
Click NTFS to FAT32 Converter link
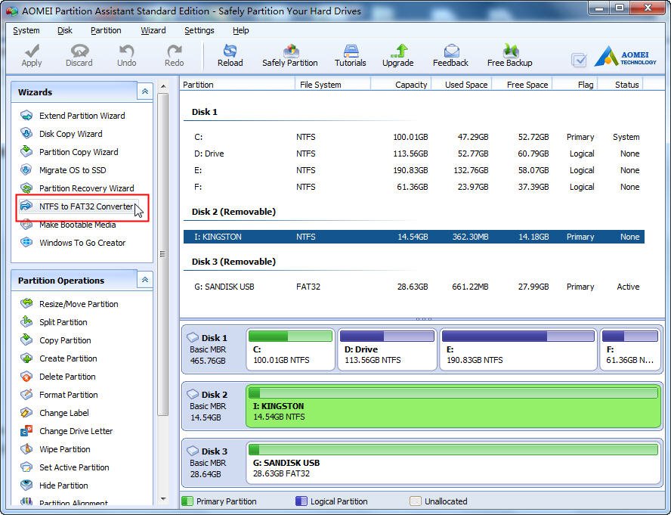pyautogui.click(x=85, y=206)
